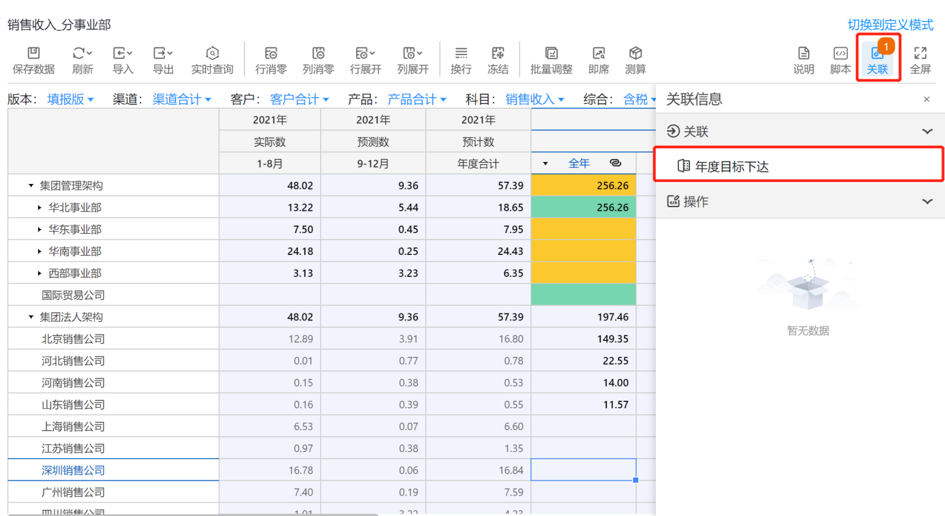
Task: Expand the 华北事业部 row
Action: point(40,207)
